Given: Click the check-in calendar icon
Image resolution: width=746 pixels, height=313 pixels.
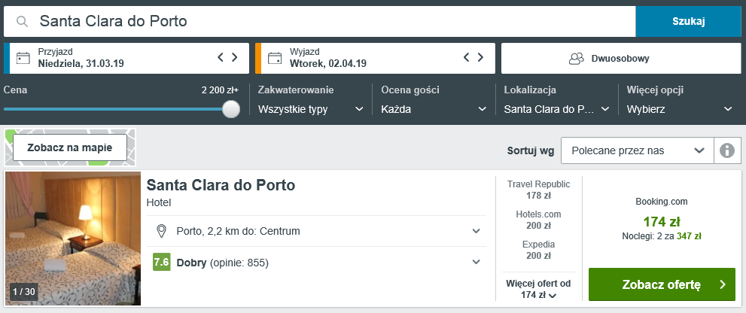Looking at the screenshot, I should coord(23,58).
